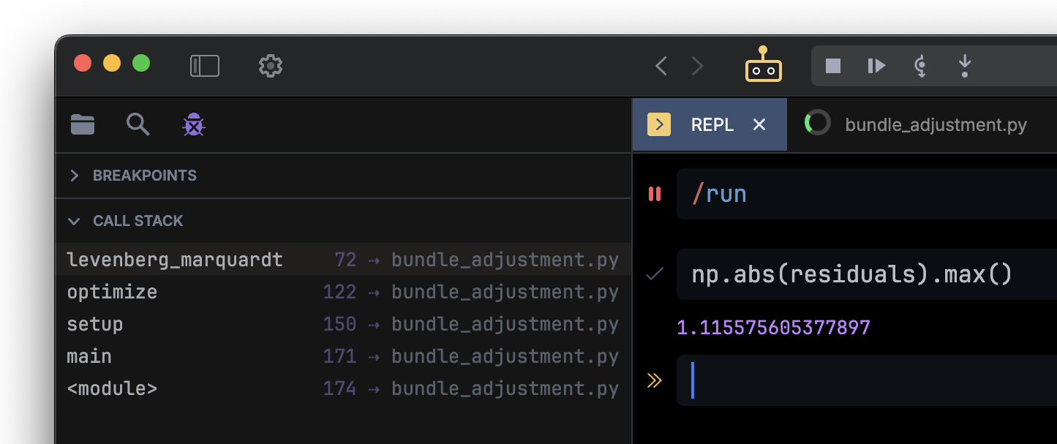This screenshot has width=1057, height=444.
Task: Toggle the sidebar visibility control
Action: tap(205, 65)
